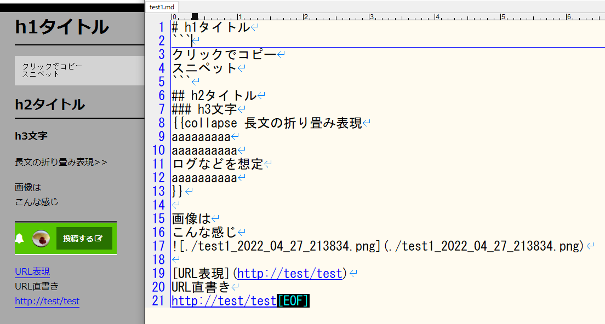Click the h3文字 heading in preview
Viewport: 605px width, 324px height.
pos(31,136)
